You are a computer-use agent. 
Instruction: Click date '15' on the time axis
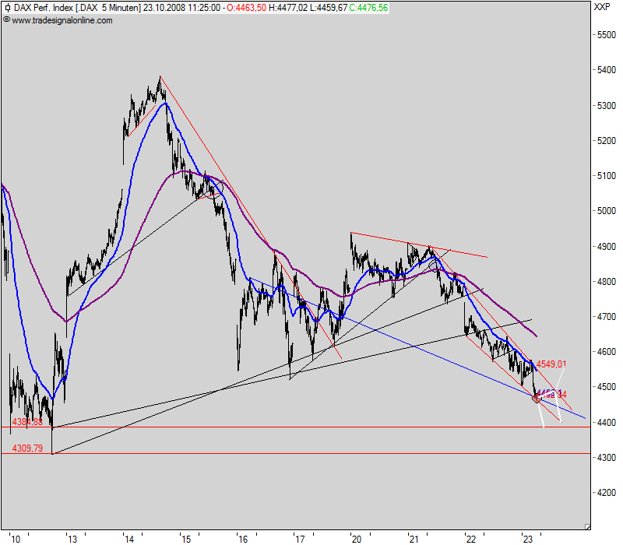186,539
